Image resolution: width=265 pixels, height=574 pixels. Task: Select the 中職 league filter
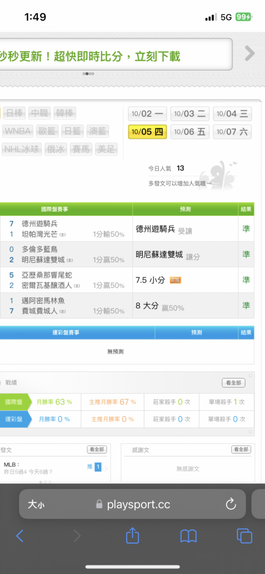point(40,113)
